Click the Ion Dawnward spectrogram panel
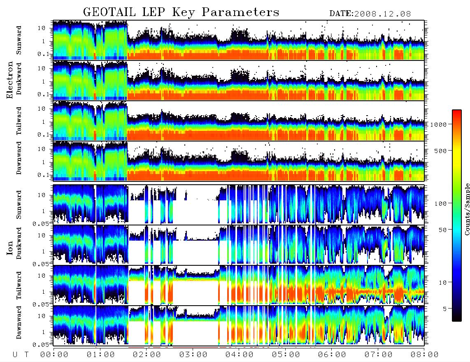This screenshot has height=362, width=470. (x=239, y=325)
